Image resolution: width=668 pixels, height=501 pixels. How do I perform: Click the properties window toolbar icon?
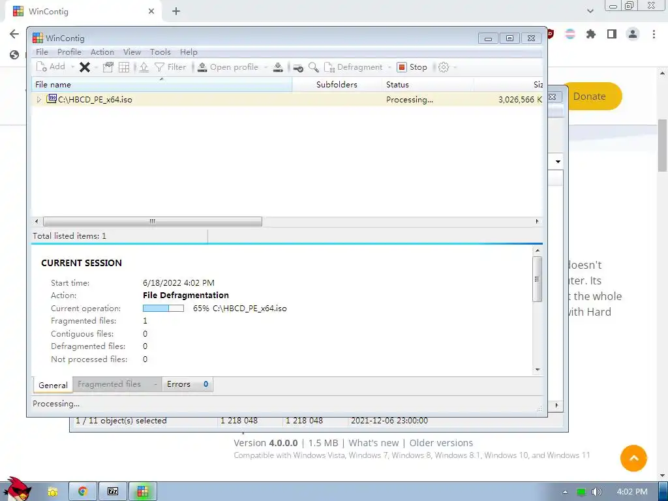click(108, 67)
